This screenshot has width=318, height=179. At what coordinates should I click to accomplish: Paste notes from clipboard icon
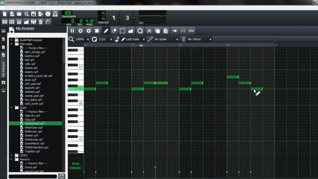click(165, 31)
